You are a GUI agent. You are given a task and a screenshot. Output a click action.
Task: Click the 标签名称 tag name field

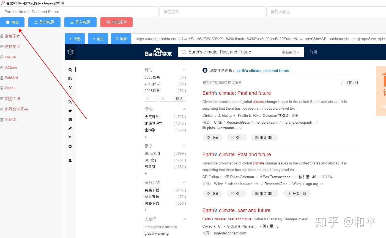coord(212,12)
